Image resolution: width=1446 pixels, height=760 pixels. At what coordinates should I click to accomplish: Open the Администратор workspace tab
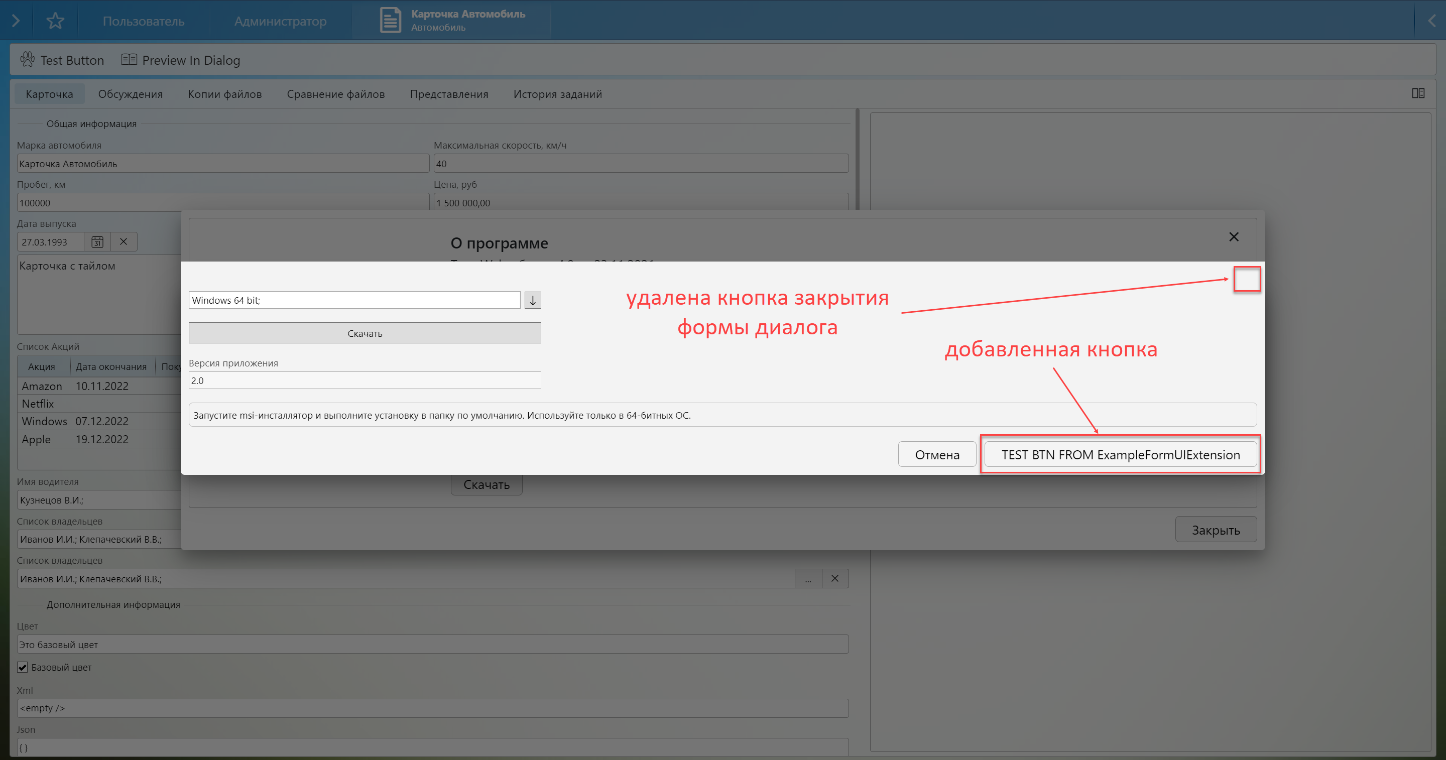pos(280,21)
